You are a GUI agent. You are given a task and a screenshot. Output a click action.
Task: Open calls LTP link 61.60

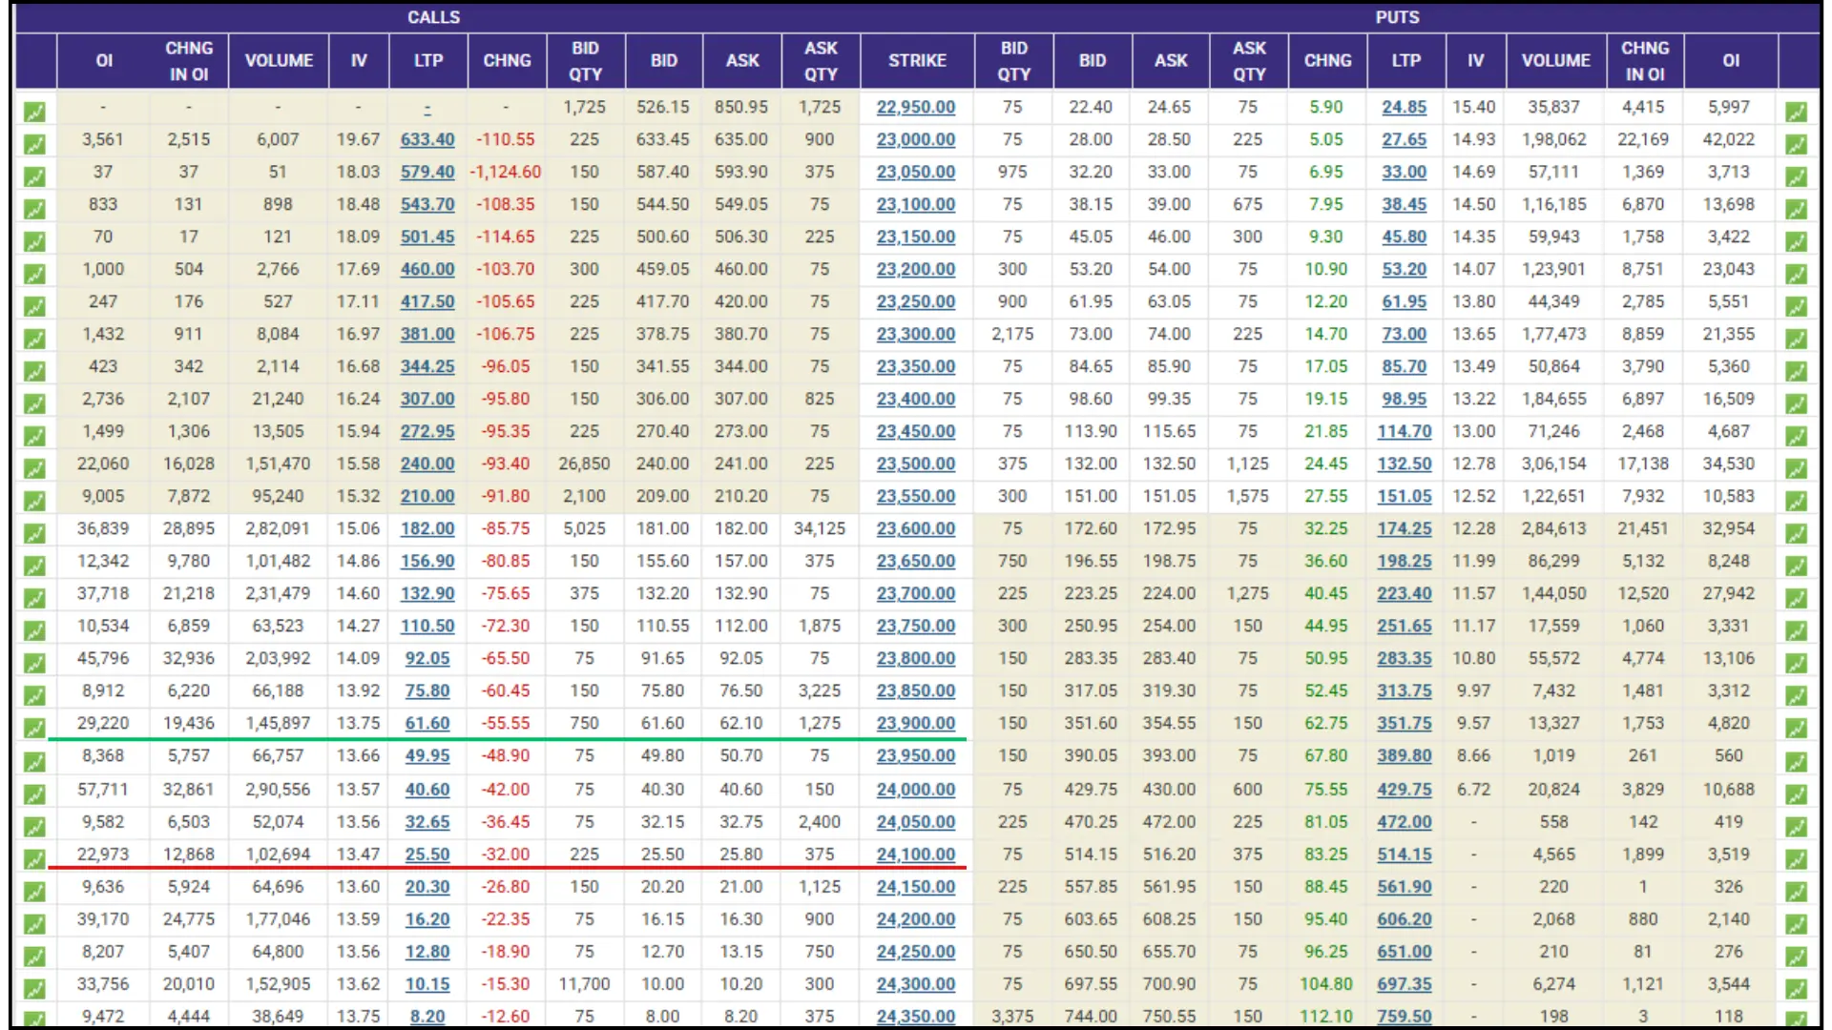[x=427, y=723]
